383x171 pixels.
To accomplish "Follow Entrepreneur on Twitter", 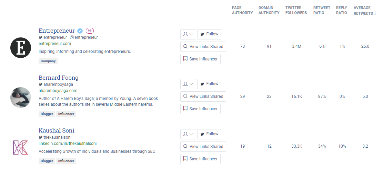I will pos(209,34).
